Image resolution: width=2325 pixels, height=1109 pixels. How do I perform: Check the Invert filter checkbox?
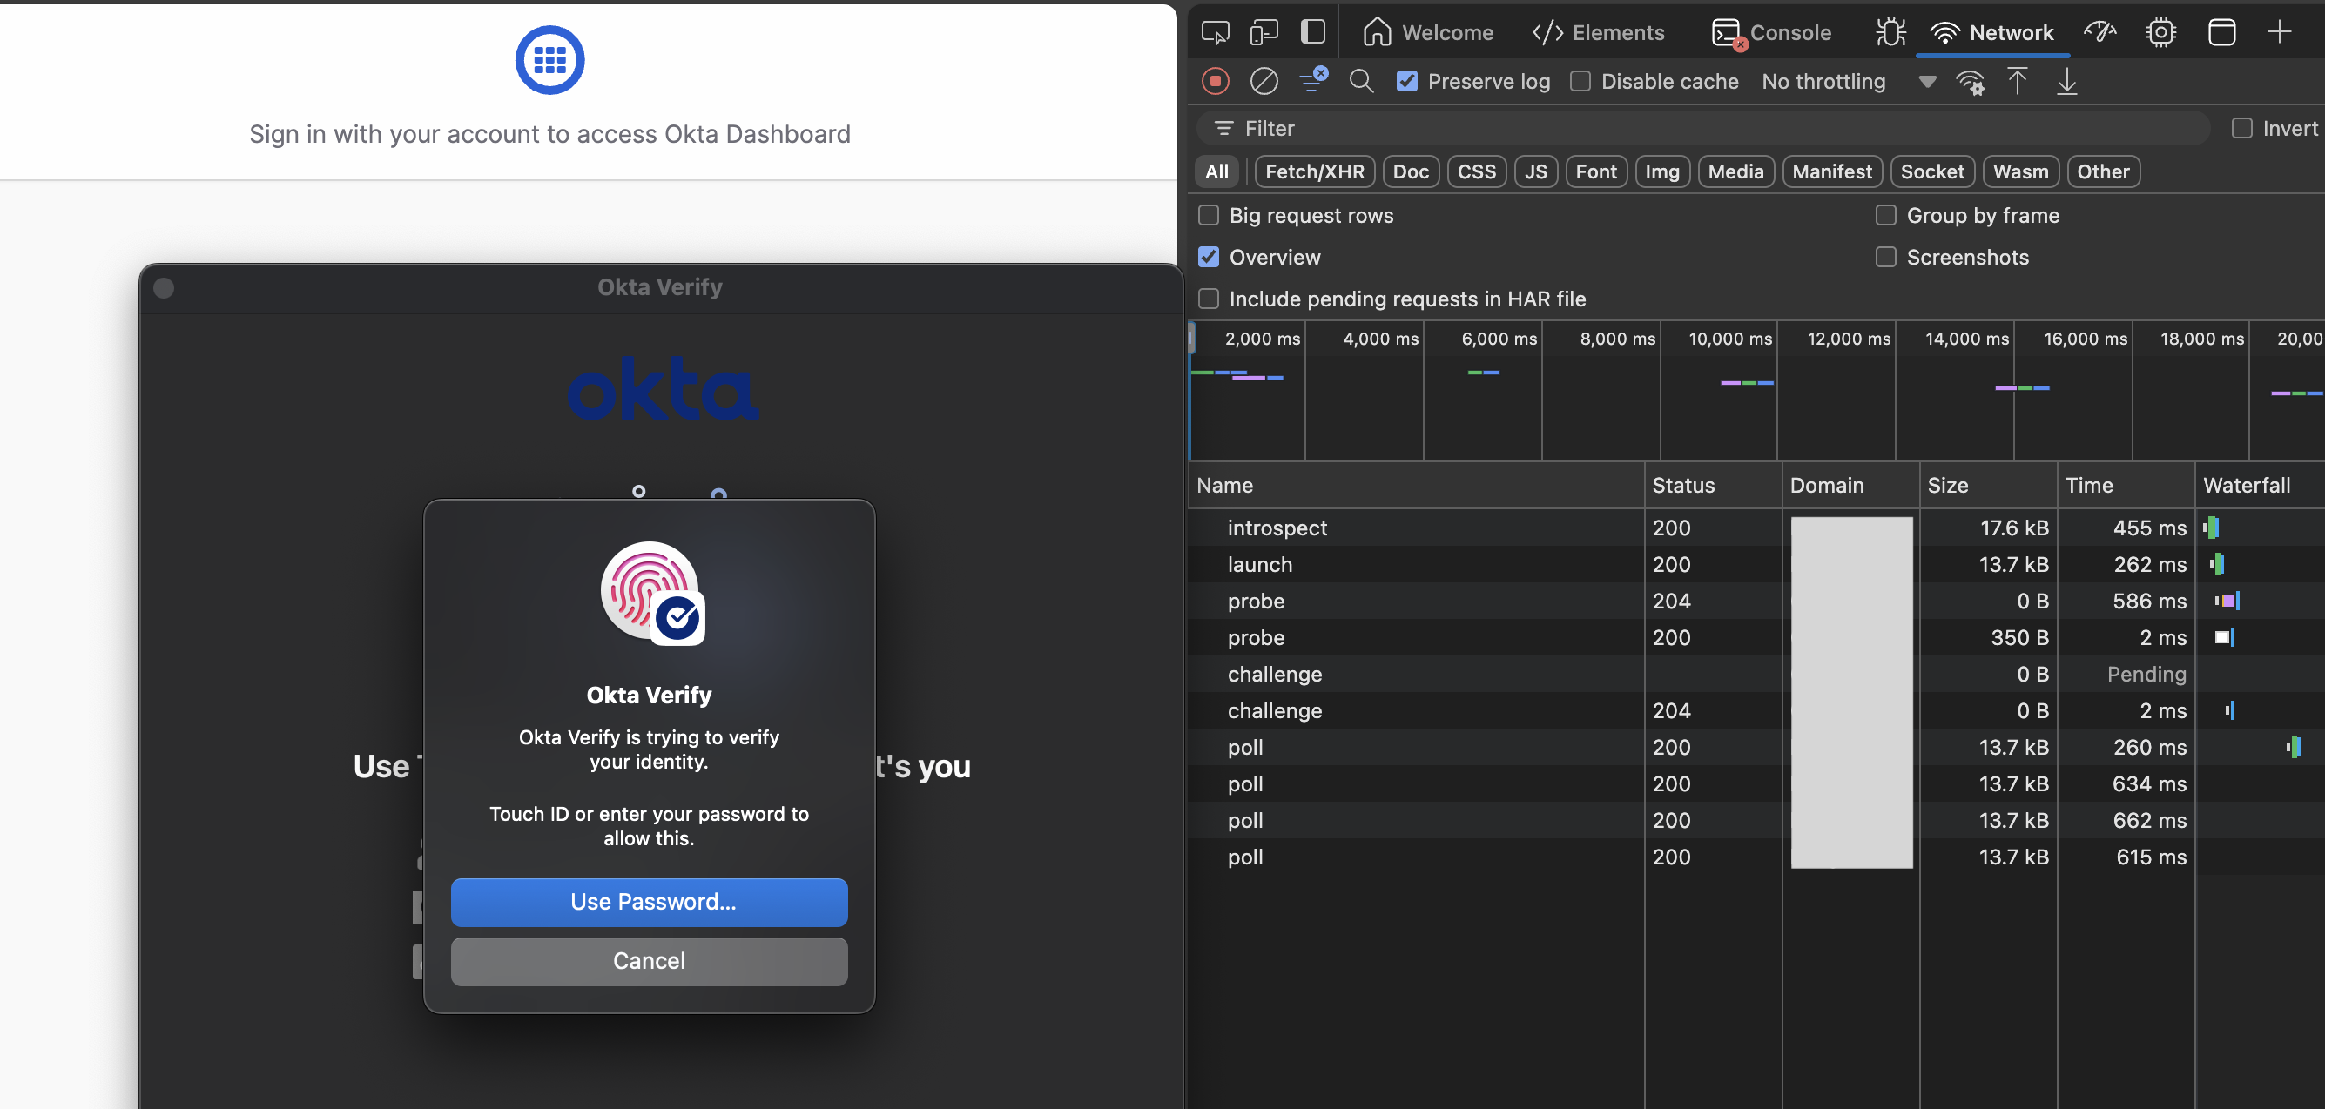pyautogui.click(x=2241, y=128)
